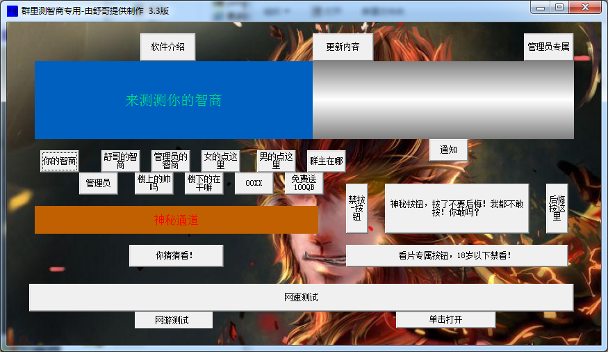Click the 神秘按钮 large button

[x=457, y=209]
